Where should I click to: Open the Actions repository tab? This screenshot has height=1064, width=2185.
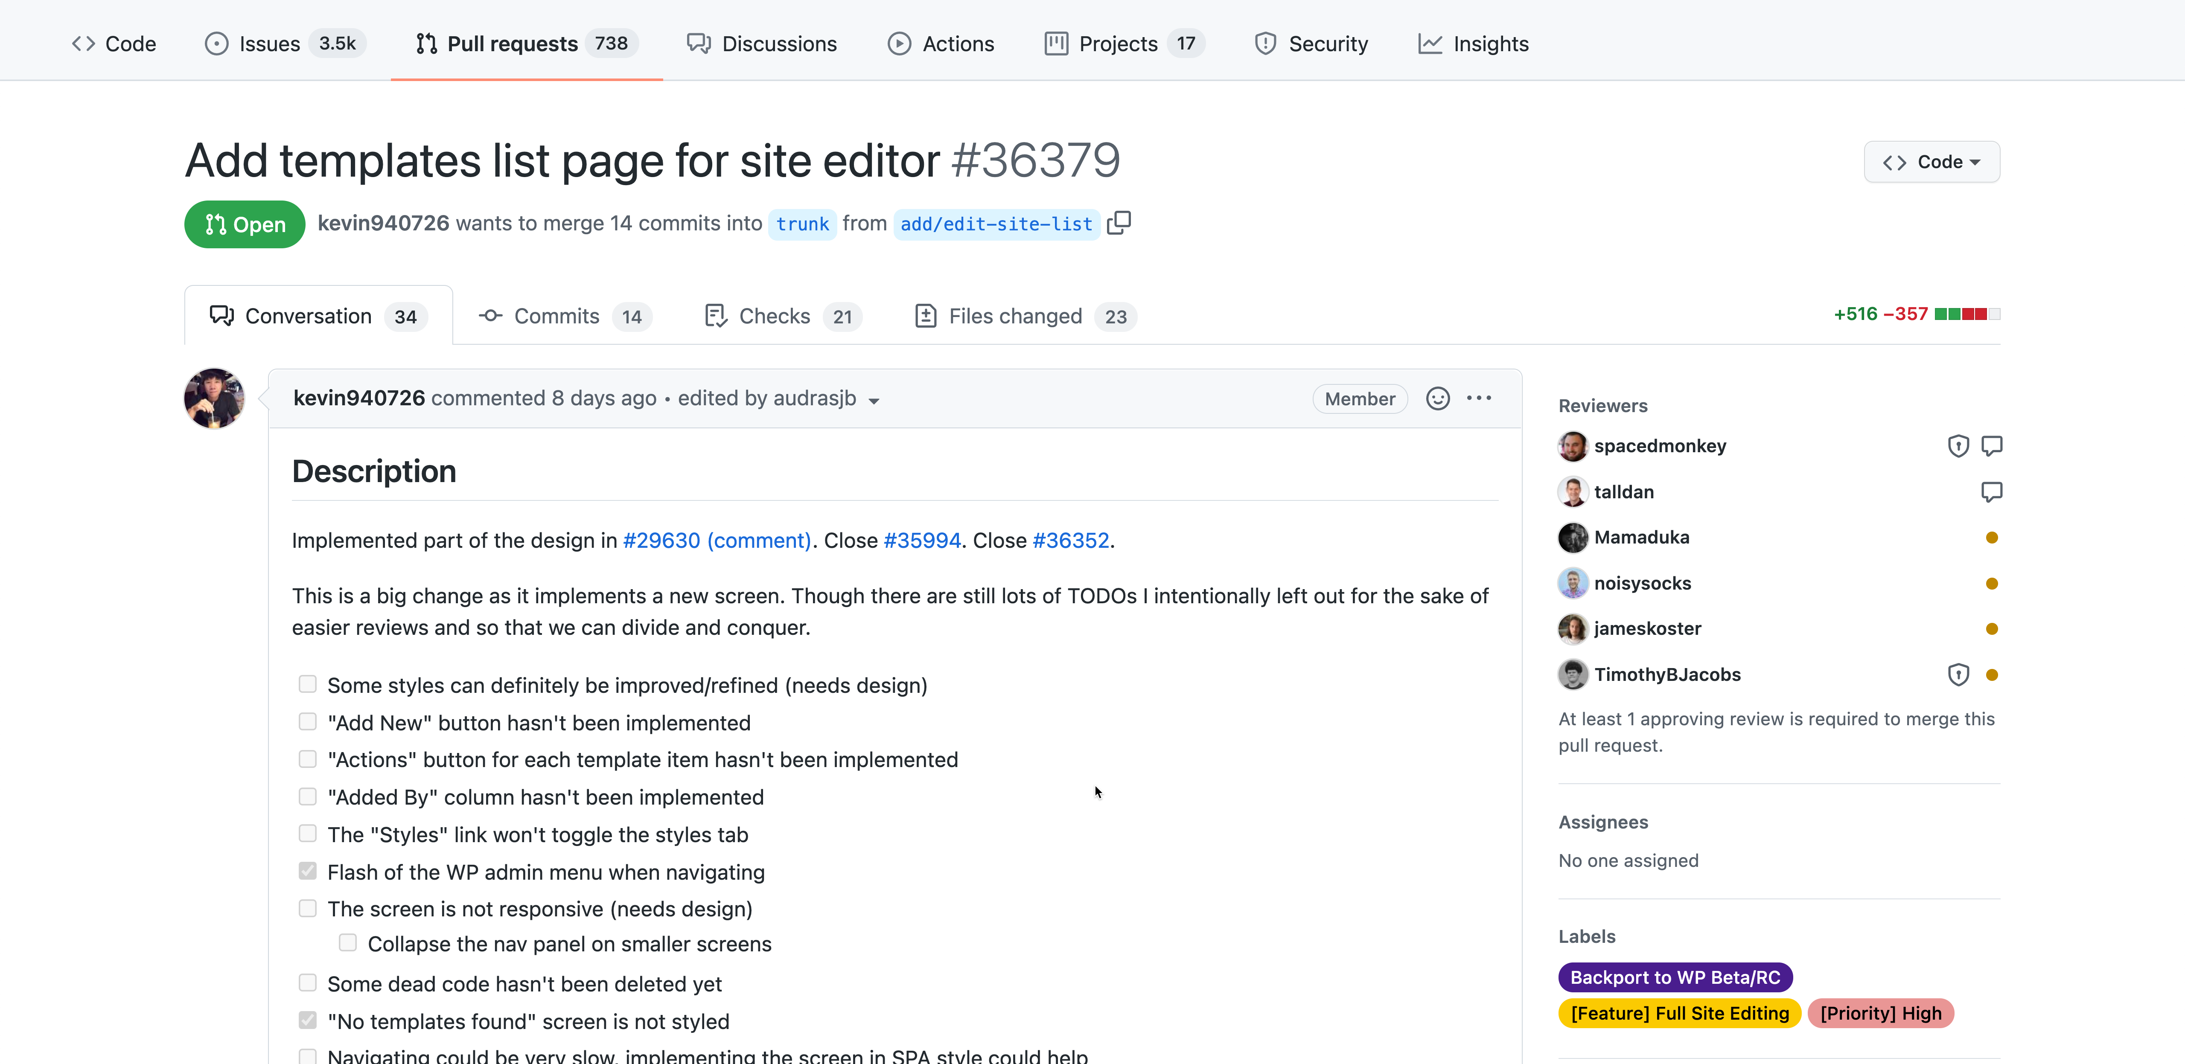coord(941,43)
